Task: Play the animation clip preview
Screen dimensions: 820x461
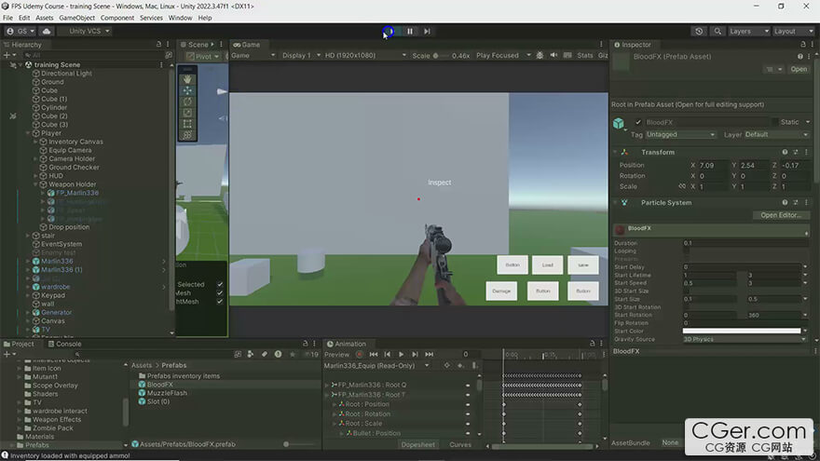Action: pos(402,354)
